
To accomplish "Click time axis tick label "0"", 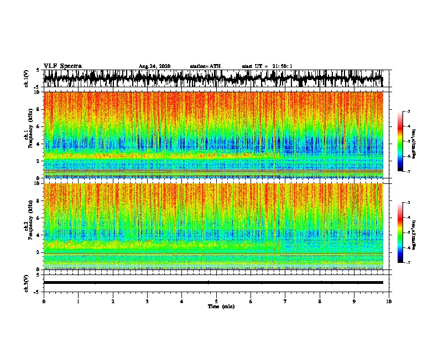I will 44,302.
